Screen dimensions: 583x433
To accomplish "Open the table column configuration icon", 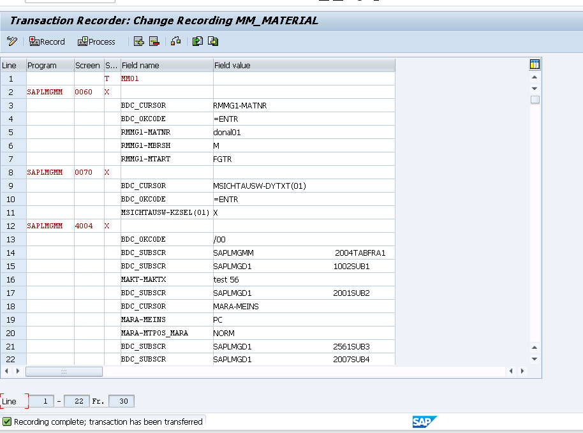I will point(534,64).
